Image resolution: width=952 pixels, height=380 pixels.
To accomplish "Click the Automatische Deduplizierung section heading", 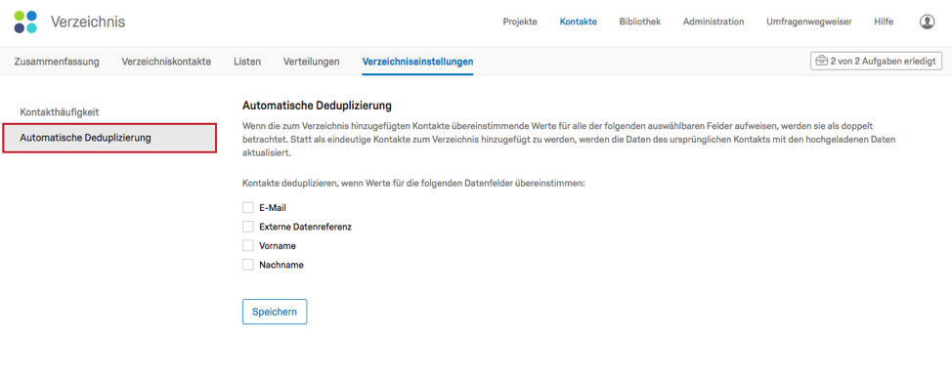I will pyautogui.click(x=317, y=106).
